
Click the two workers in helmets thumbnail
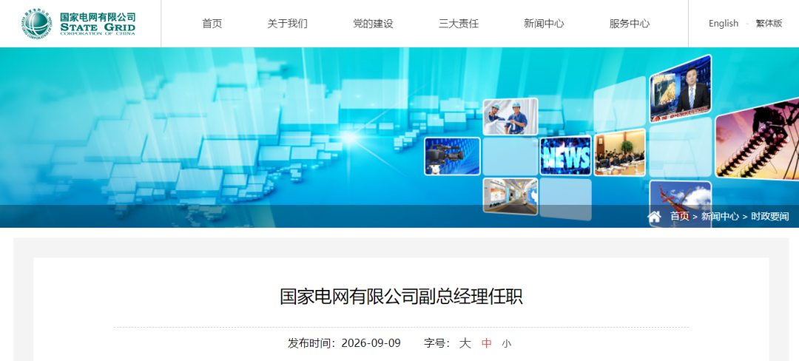[510, 117]
